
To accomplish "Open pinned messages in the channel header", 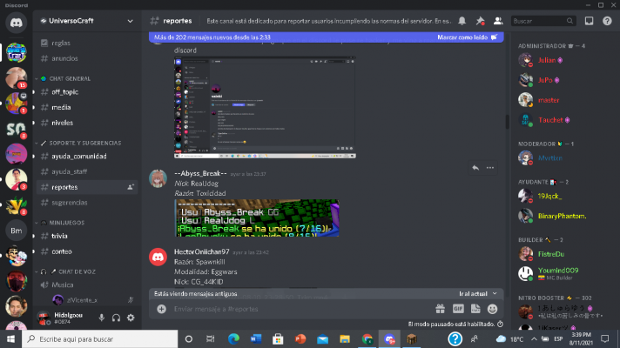I will coord(480,20).
